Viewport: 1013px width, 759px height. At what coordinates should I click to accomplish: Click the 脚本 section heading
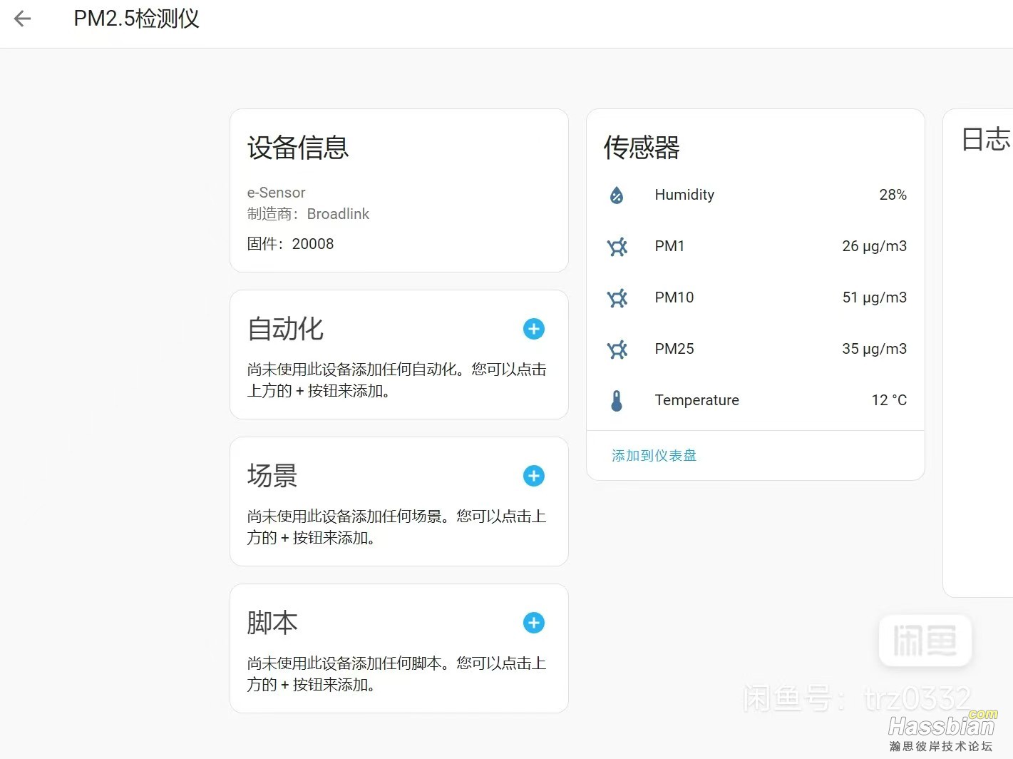pos(272,623)
